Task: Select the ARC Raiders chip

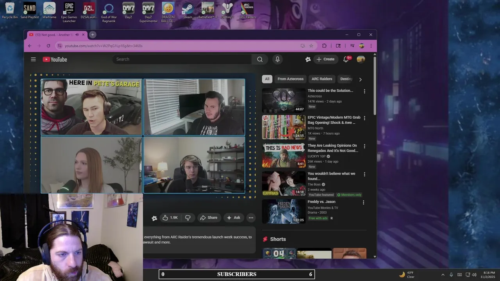Action: [x=322, y=79]
